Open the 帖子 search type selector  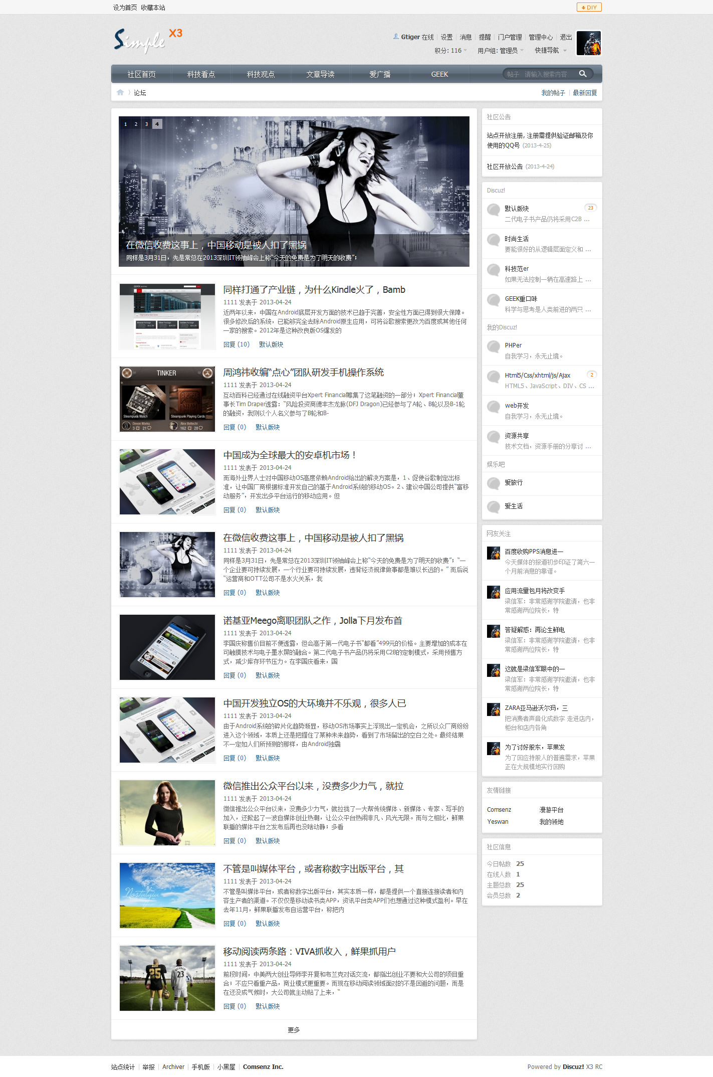point(513,74)
